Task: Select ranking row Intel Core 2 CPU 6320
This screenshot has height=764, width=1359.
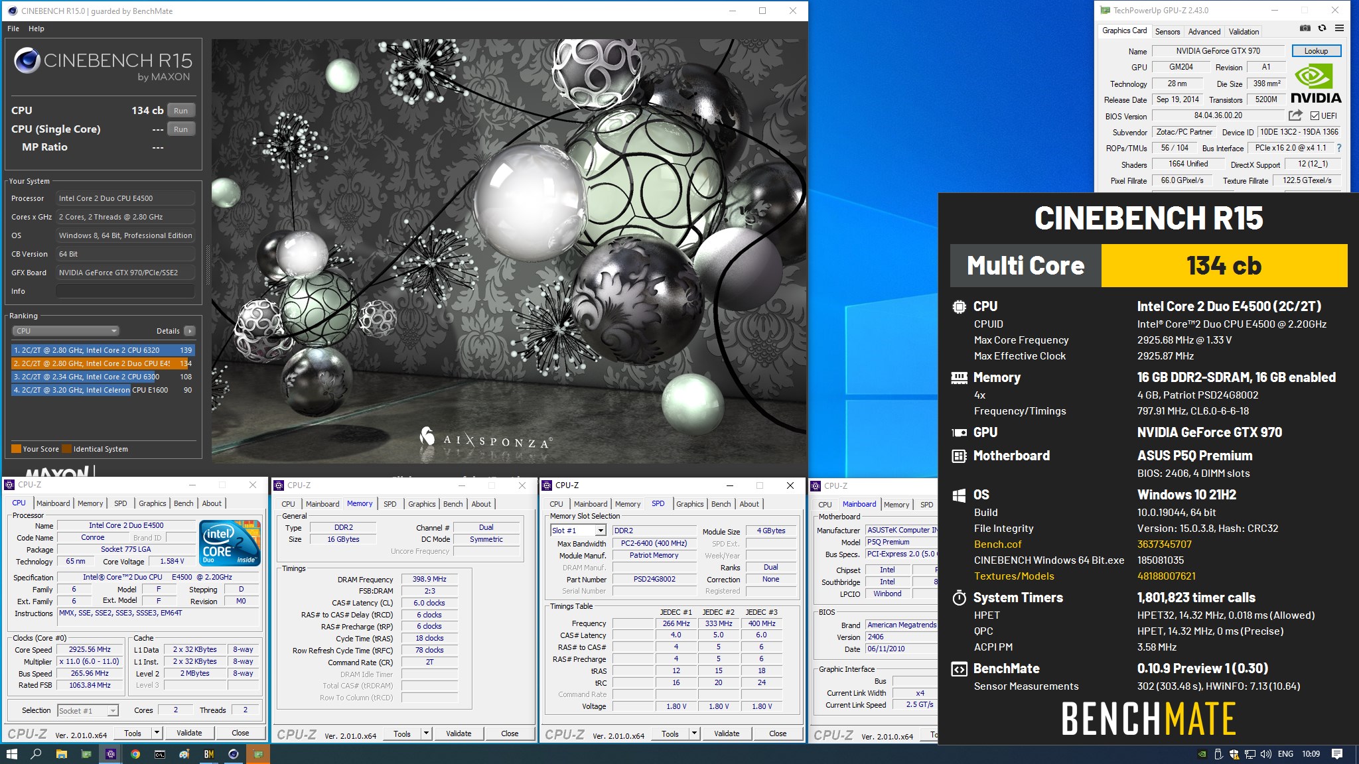Action: pos(103,350)
